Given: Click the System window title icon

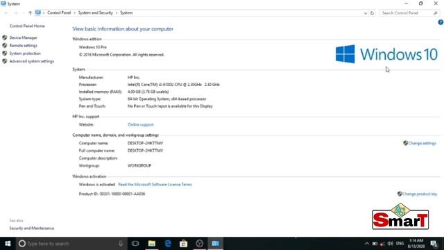Looking at the screenshot, I should 3,3.
